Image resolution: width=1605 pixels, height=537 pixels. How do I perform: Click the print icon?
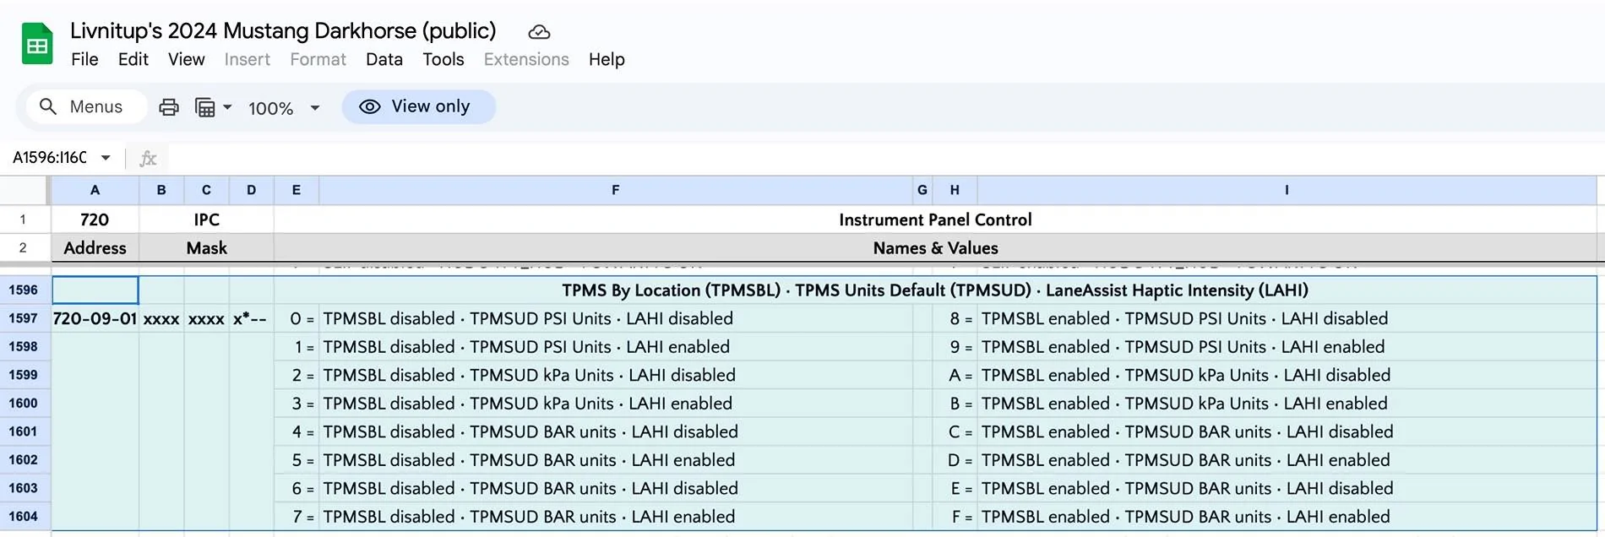[169, 107]
